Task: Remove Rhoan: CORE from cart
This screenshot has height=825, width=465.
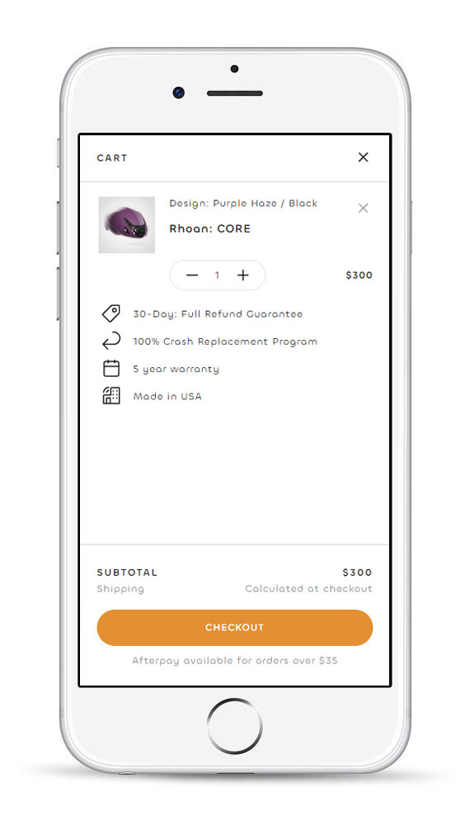Action: [363, 209]
